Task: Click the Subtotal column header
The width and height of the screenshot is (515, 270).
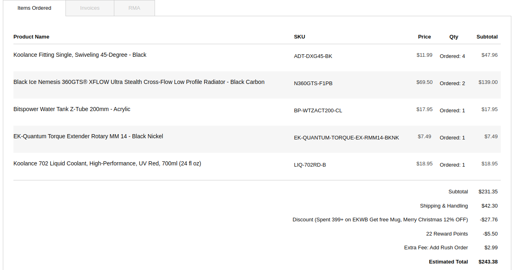Action: tap(487, 37)
